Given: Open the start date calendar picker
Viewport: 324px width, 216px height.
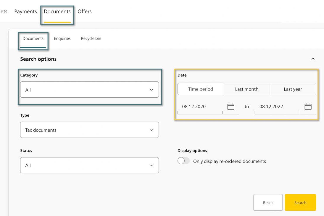Looking at the screenshot, I should (230, 107).
